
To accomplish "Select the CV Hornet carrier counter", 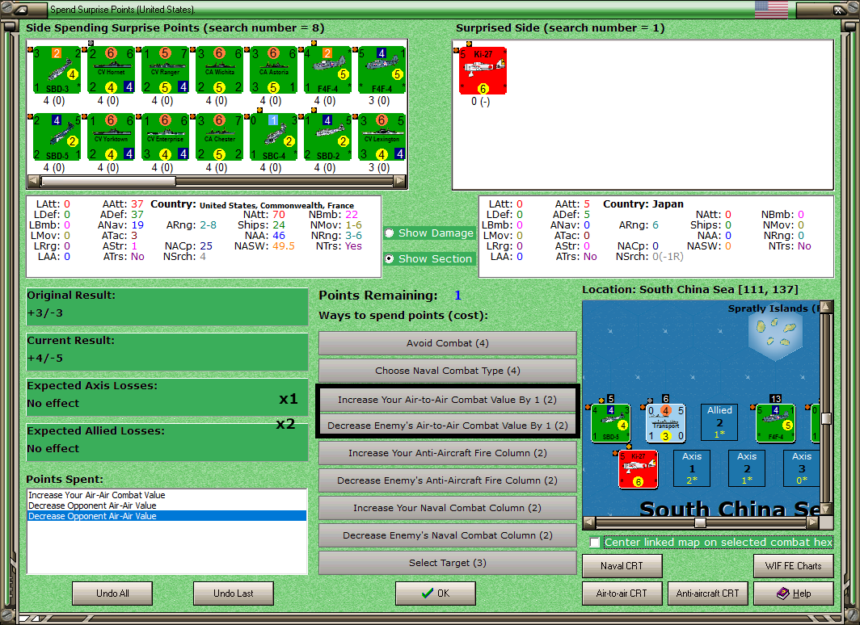I will tap(112, 70).
